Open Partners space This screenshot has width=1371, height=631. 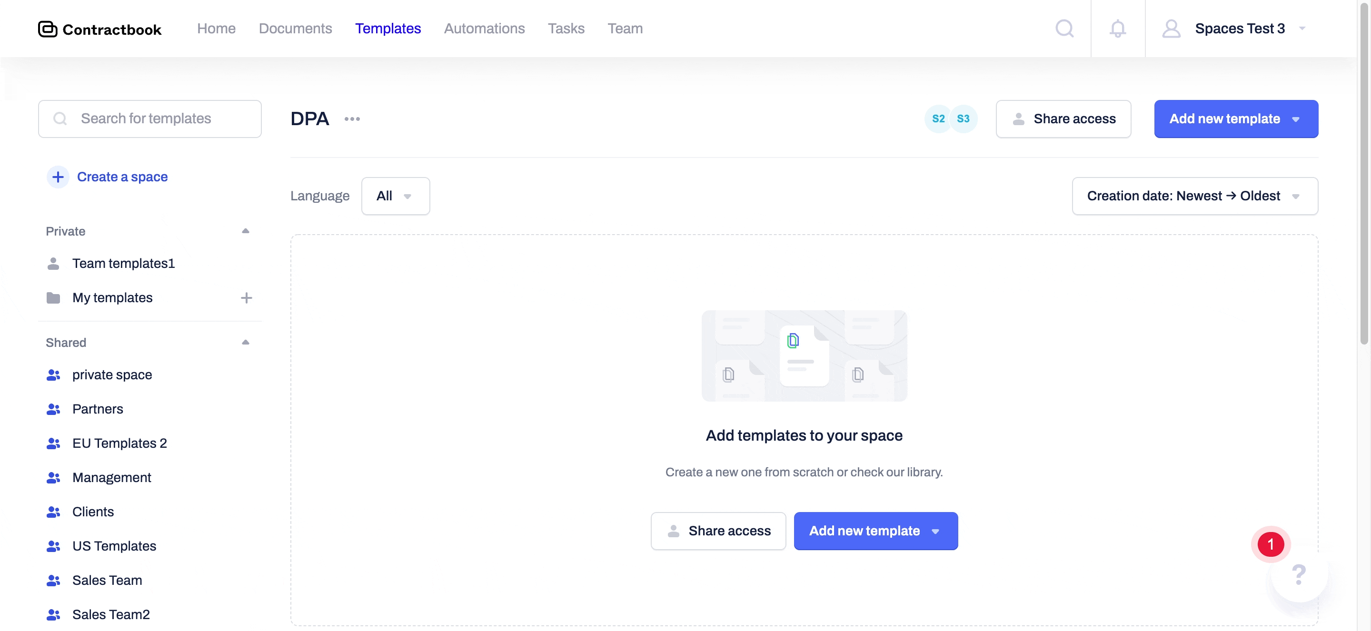(x=98, y=409)
